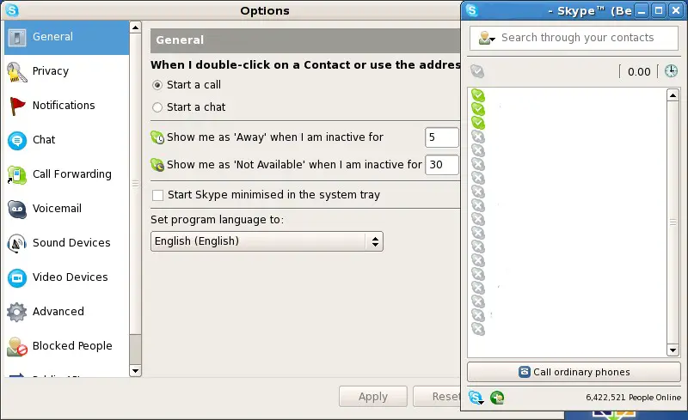Click the Options sidebar scrollbar thumb
Viewport: 688px width, 420px height.
pyautogui.click(x=135, y=184)
